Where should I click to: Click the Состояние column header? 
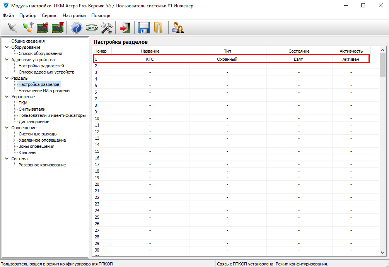click(x=299, y=51)
